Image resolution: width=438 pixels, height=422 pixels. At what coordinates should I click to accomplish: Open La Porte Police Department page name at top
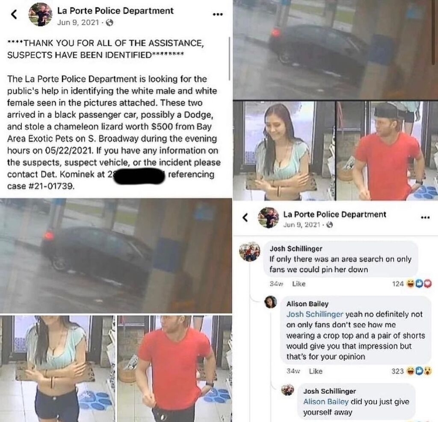pos(115,11)
